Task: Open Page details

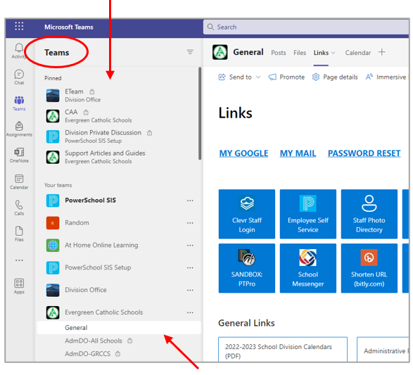Action: 335,77
